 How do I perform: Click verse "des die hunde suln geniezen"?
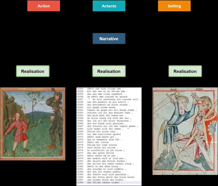point(106,123)
